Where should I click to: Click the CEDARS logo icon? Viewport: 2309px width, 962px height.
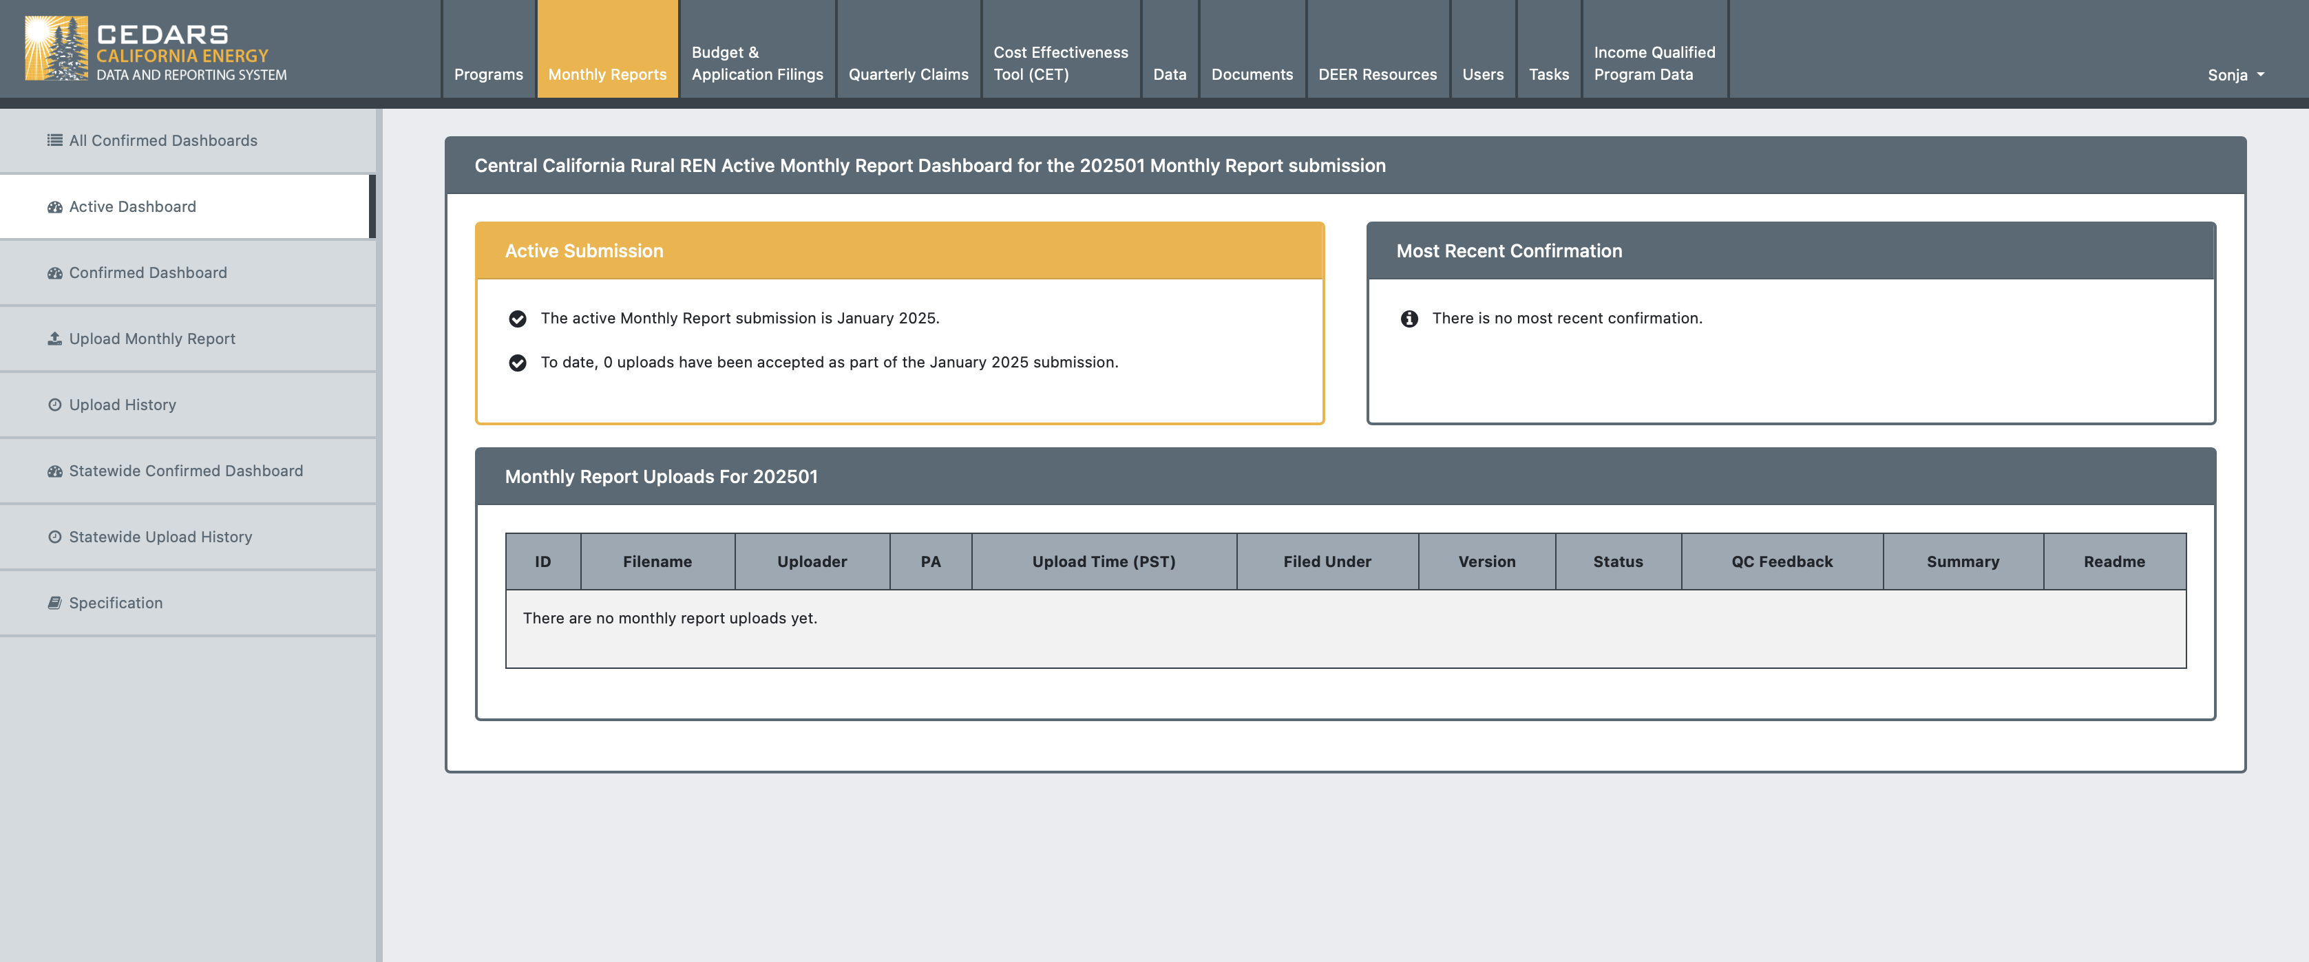tap(56, 48)
